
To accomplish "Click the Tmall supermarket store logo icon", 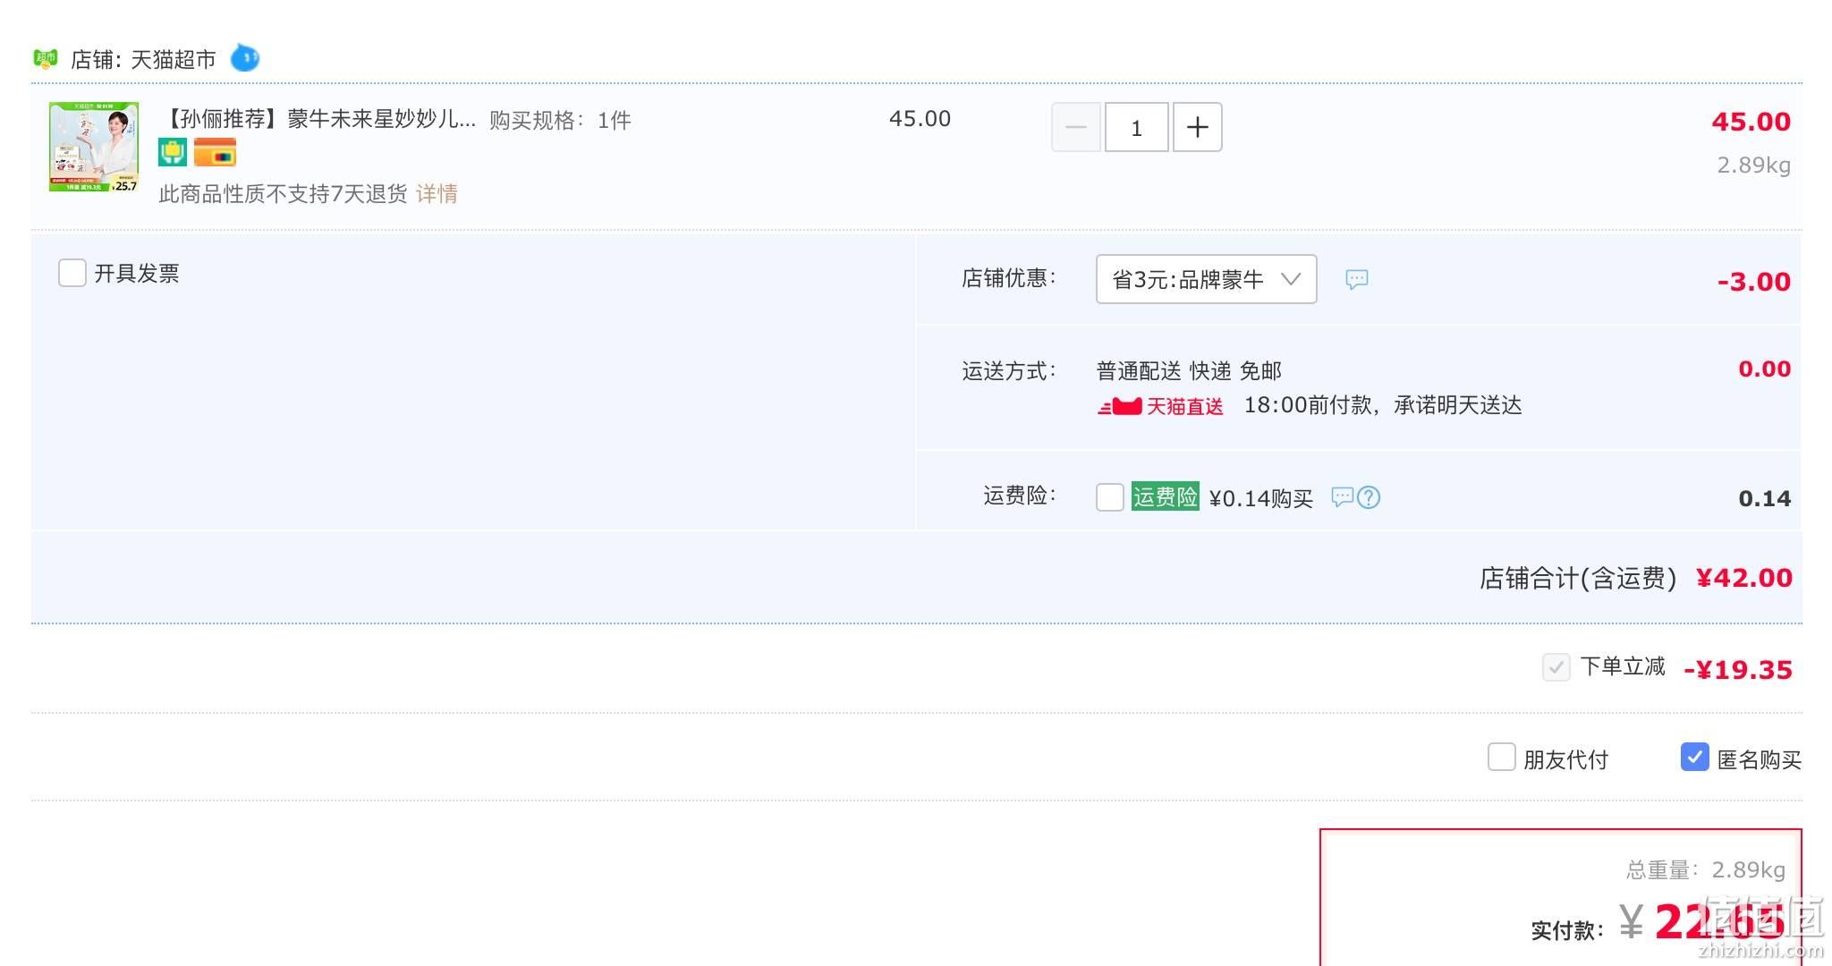I will coord(45,59).
